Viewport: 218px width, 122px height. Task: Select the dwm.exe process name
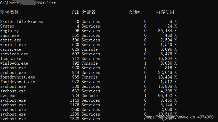(8, 96)
